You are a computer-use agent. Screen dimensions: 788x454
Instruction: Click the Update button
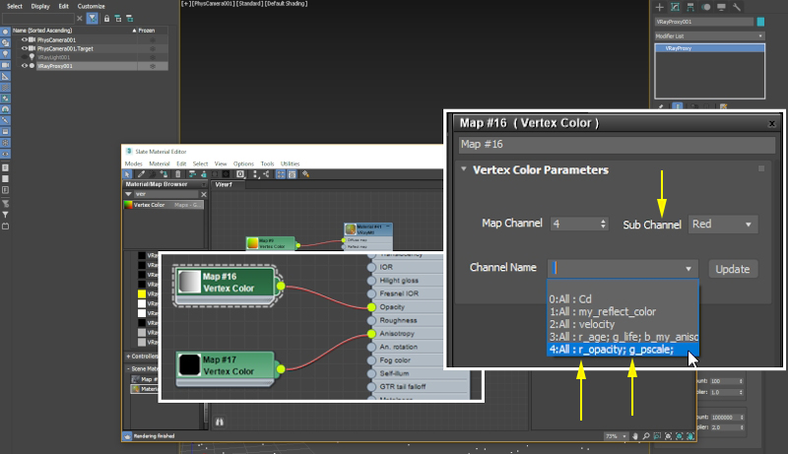tap(732, 269)
